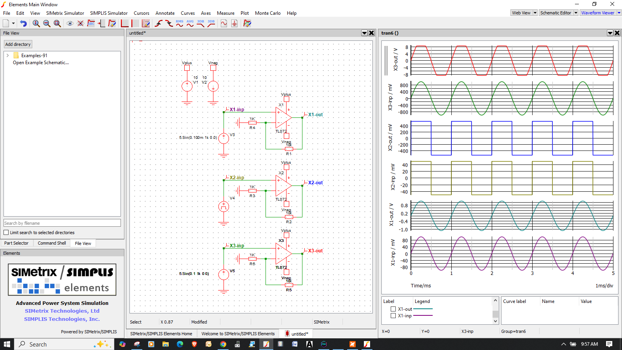
Task: Click the AVG measurement icon
Action: tap(190, 23)
